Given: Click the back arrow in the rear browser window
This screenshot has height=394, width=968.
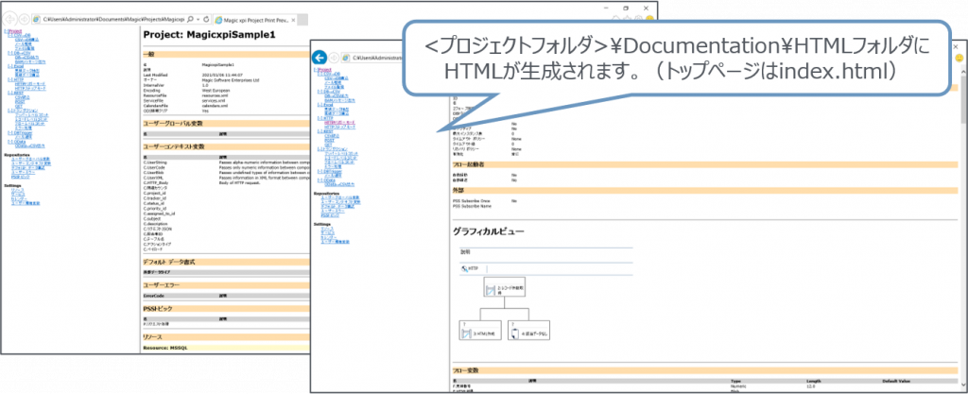Looking at the screenshot, I should (10, 17).
